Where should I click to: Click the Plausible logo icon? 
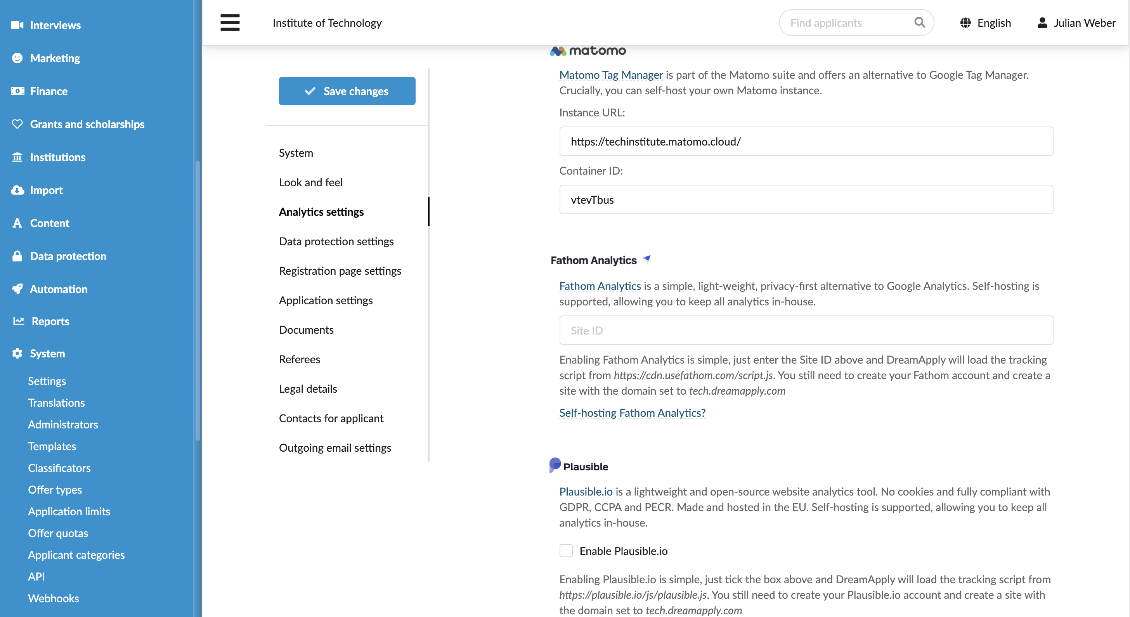[555, 465]
